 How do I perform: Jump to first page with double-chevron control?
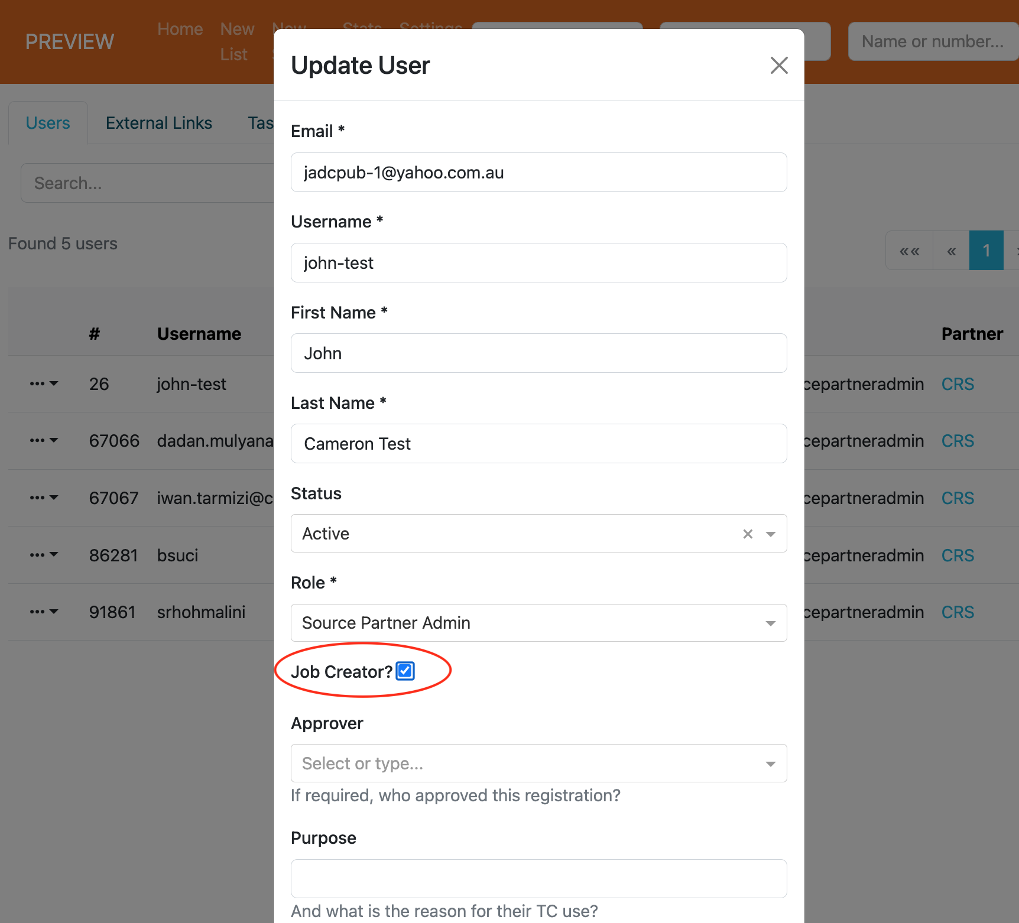(909, 250)
